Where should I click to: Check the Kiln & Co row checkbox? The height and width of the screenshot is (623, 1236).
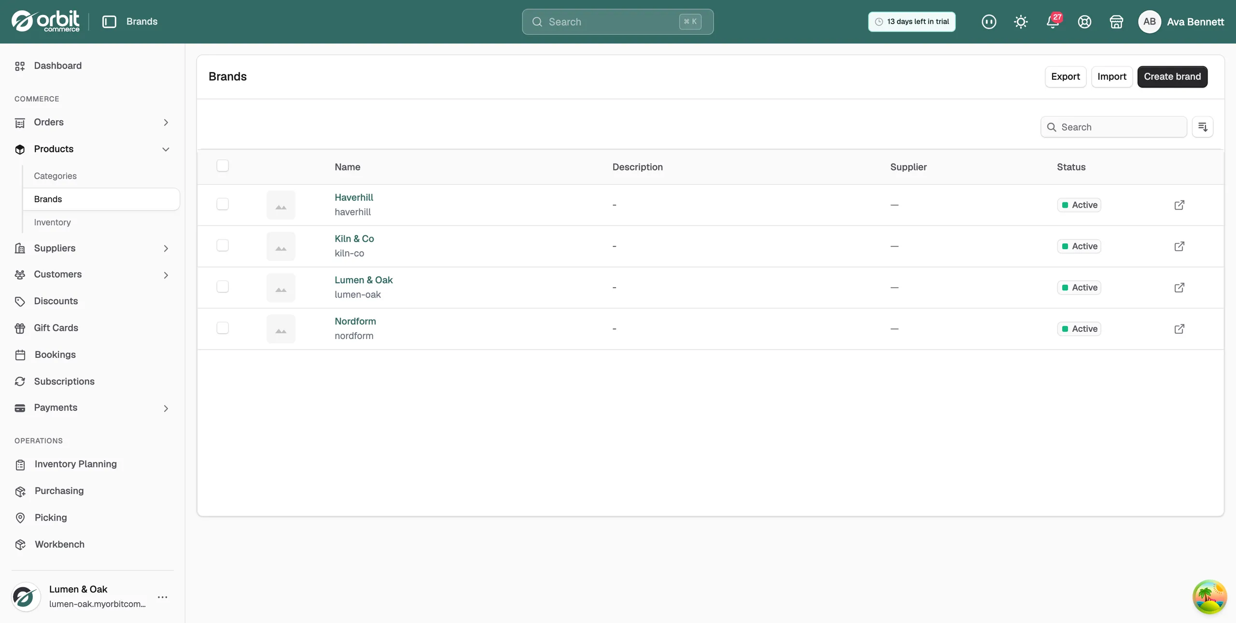coord(223,245)
